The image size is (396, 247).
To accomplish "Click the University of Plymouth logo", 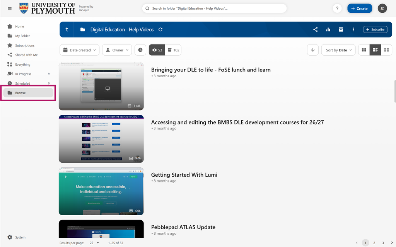I will [x=47, y=9].
